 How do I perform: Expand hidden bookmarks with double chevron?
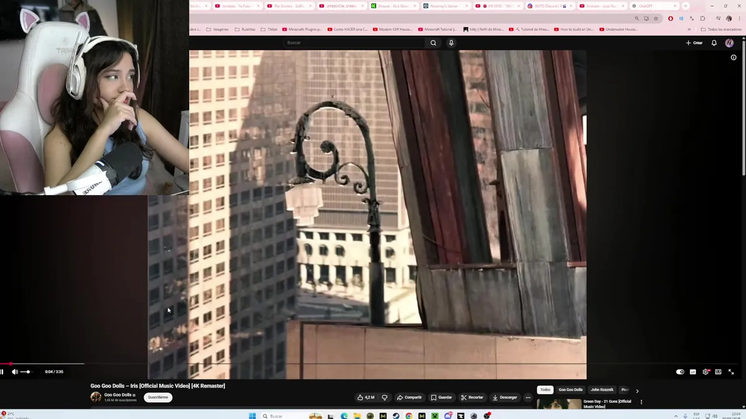click(689, 29)
